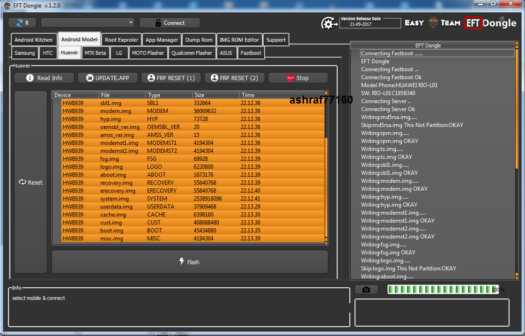This screenshot has height=336, width=525.
Task: Open the App Manager tab
Action: (x=162, y=40)
